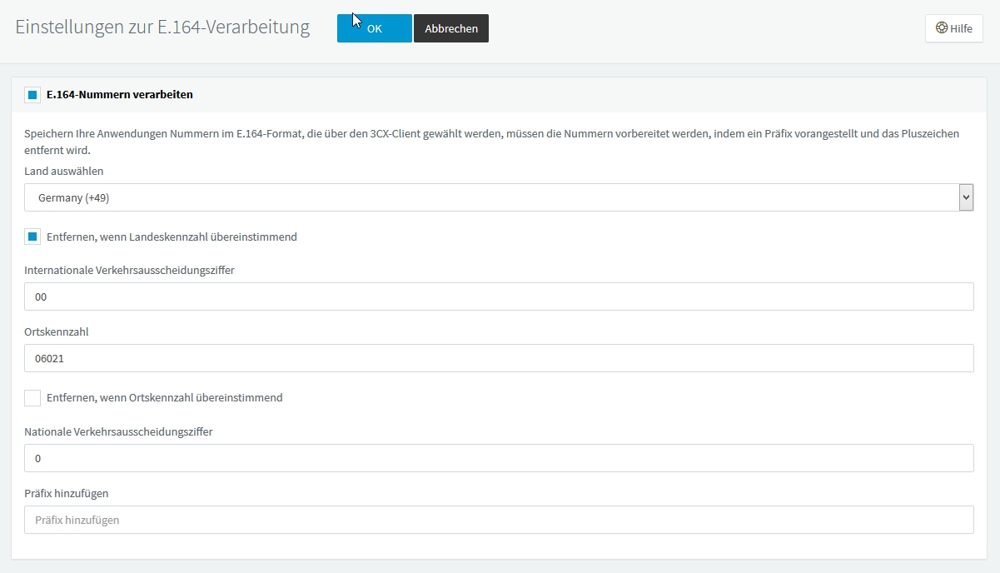Click the Internationale Verkehrsausscheidungsziffer field label
The image size is (1000, 573).
click(129, 270)
